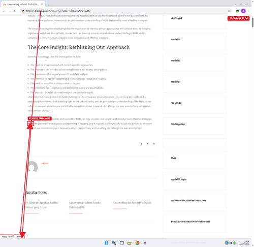Click The Core Insight heading
The image size is (254, 247).
point(79,47)
